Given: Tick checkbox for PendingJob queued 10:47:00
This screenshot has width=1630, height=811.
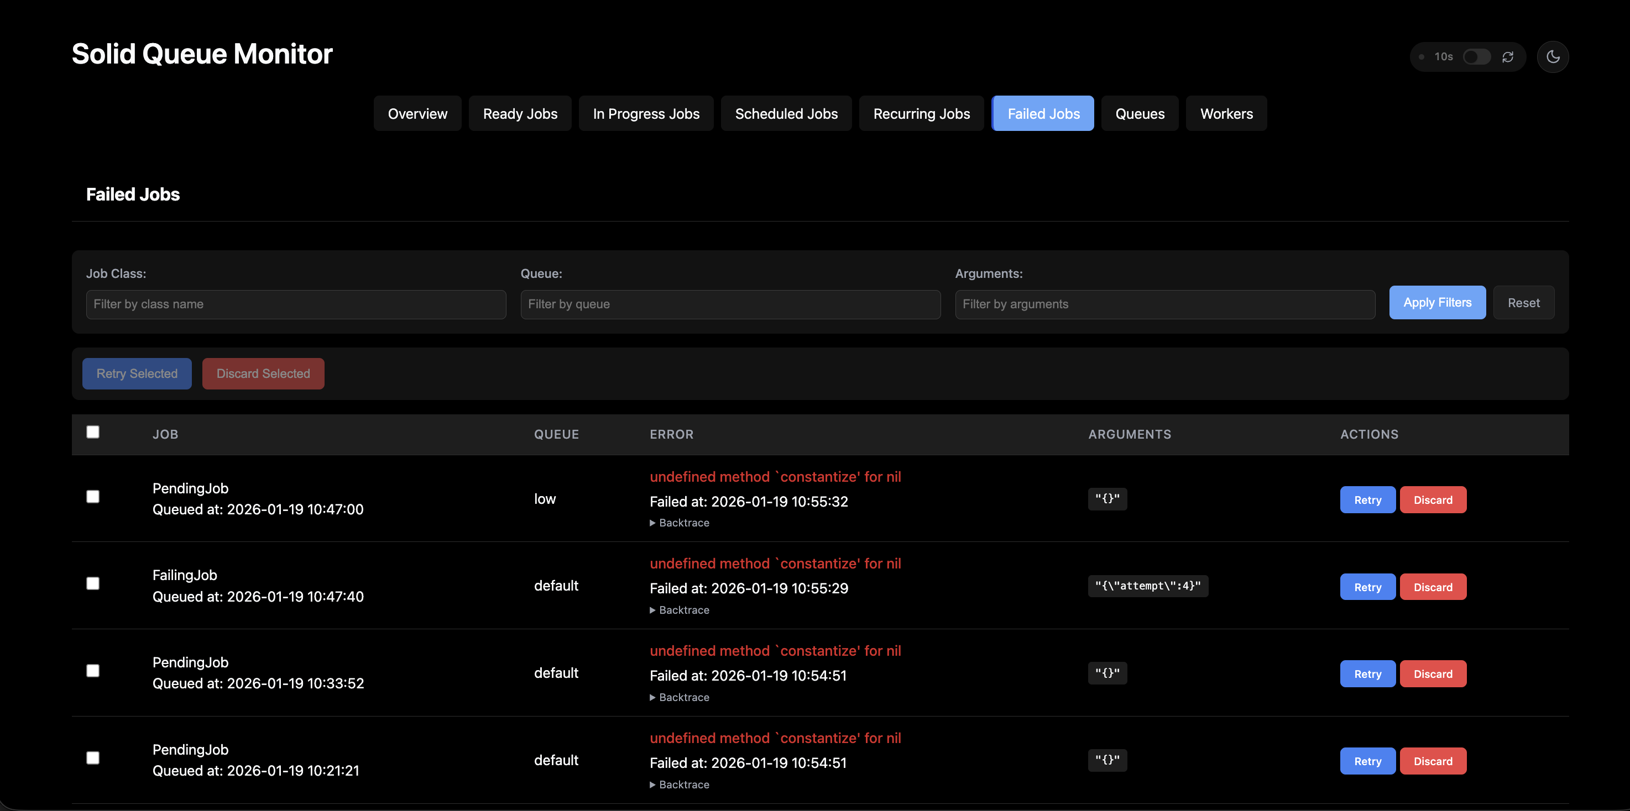Looking at the screenshot, I should (x=93, y=497).
